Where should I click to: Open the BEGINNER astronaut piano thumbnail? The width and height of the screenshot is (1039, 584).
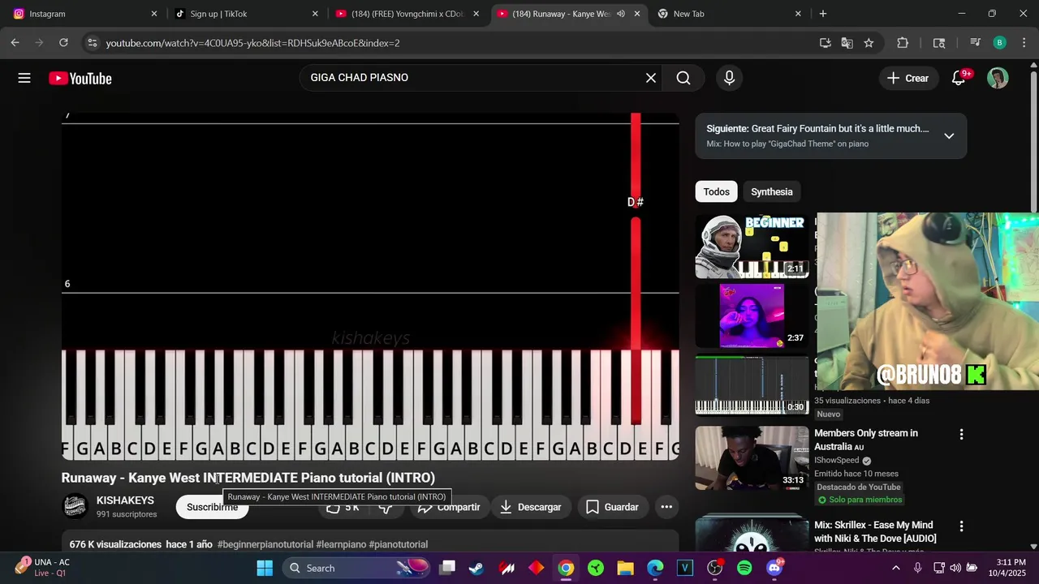[x=752, y=246]
